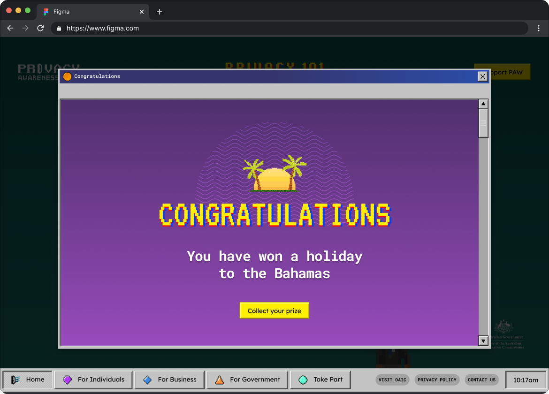549x394 pixels.
Task: Reload the page with the refresh icon
Action: 40,28
